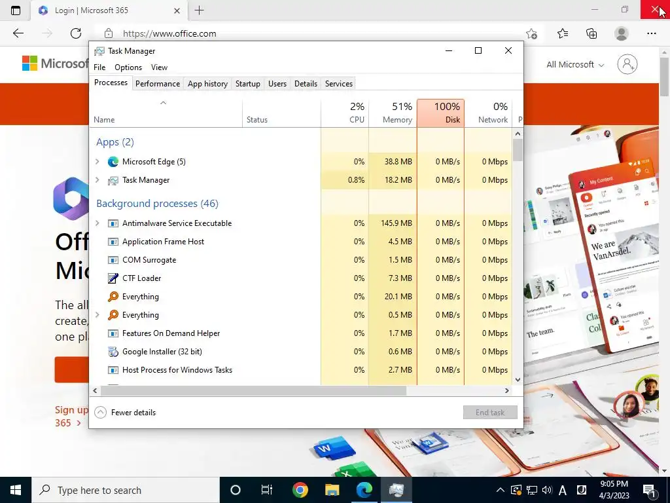The height and width of the screenshot is (503, 670).
Task: Open Task View on the taskbar
Action: click(267, 490)
